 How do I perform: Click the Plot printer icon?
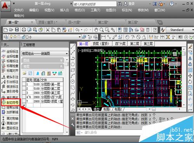(x=24, y=30)
